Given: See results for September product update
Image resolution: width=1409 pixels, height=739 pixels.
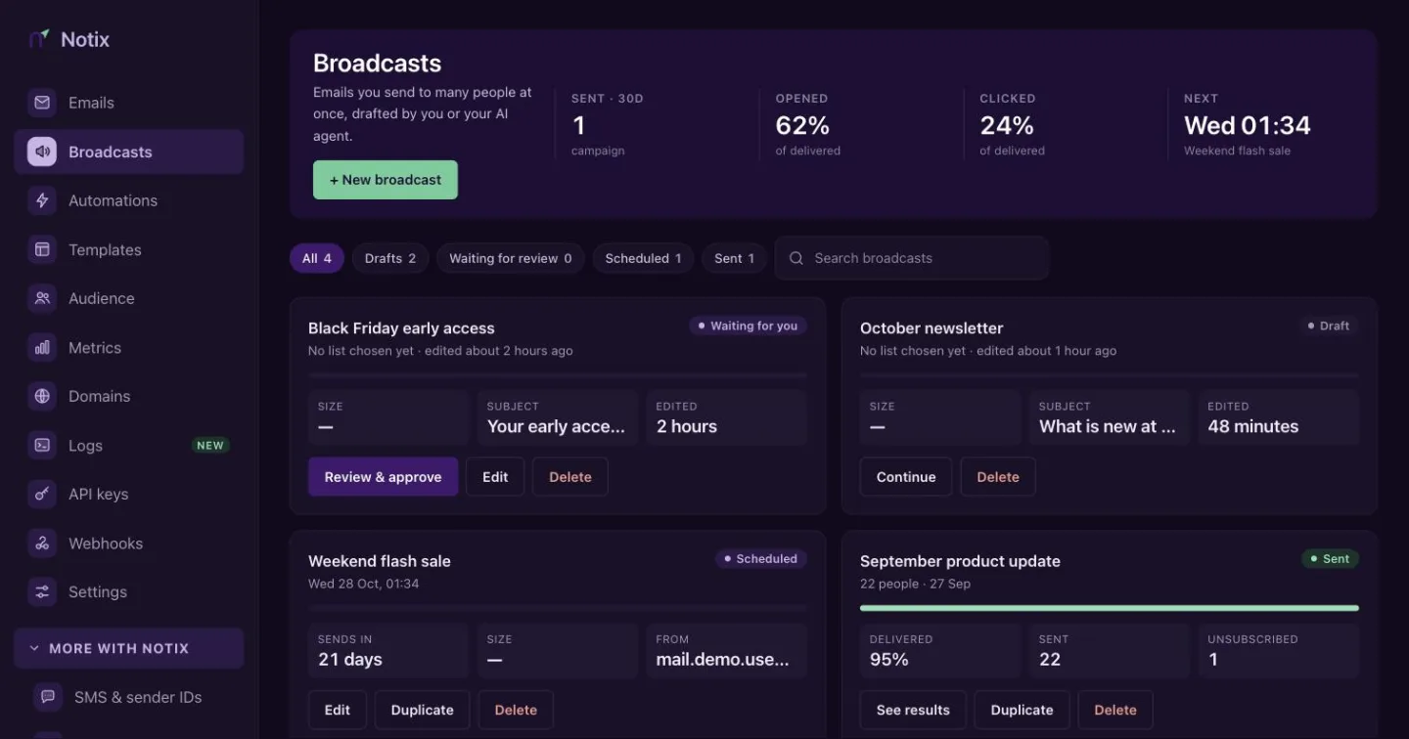Looking at the screenshot, I should coord(913,710).
